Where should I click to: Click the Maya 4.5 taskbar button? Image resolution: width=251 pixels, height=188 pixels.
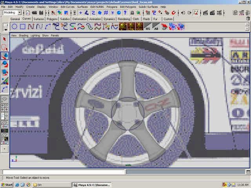[92, 184]
